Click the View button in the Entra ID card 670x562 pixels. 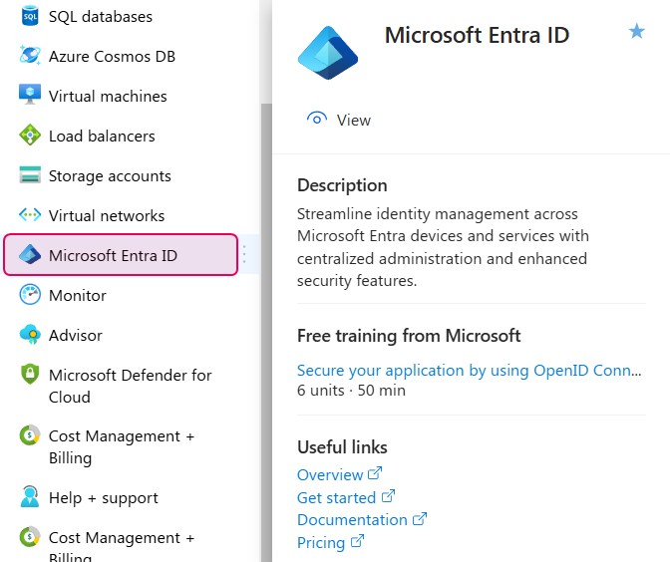pyautogui.click(x=339, y=120)
